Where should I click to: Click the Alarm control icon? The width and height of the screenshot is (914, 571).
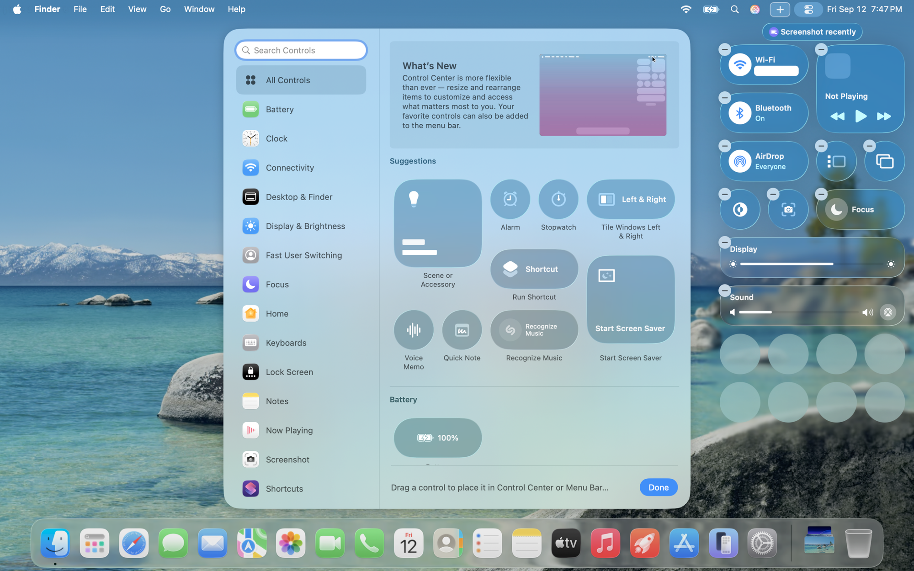(510, 199)
